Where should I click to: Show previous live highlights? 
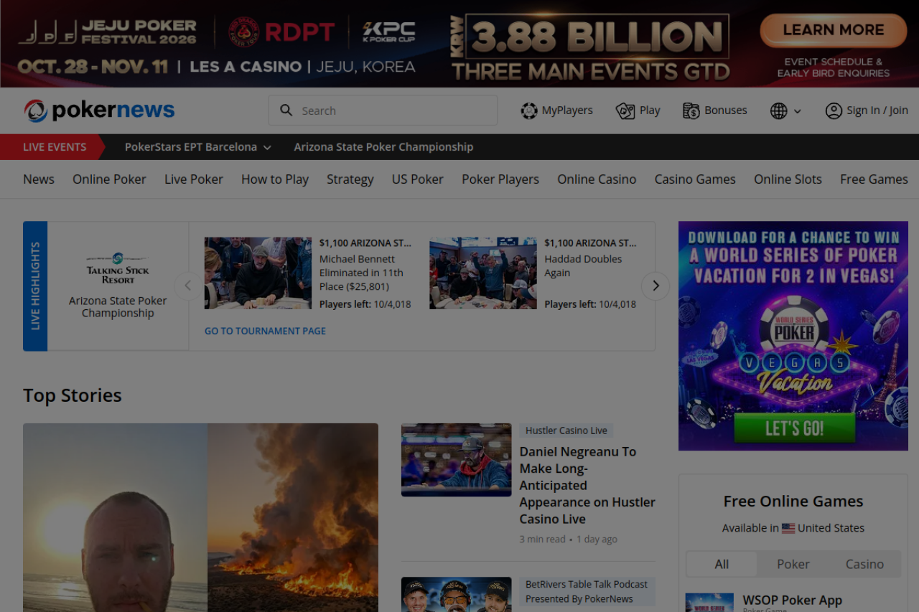click(188, 286)
